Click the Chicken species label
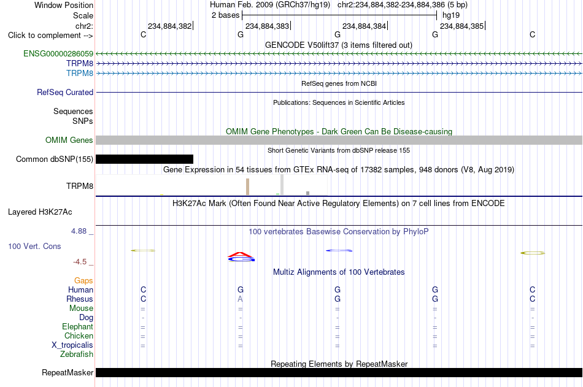This screenshot has width=583, height=387. click(79, 335)
